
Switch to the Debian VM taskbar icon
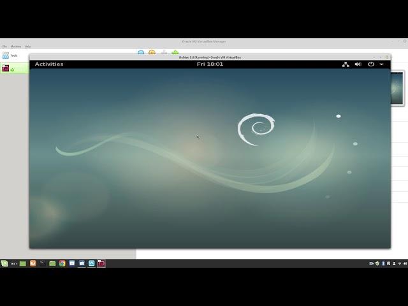[101, 263]
